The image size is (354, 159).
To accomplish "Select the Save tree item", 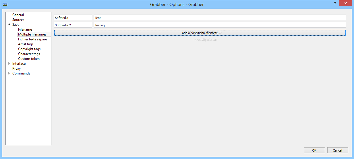I will point(16,25).
